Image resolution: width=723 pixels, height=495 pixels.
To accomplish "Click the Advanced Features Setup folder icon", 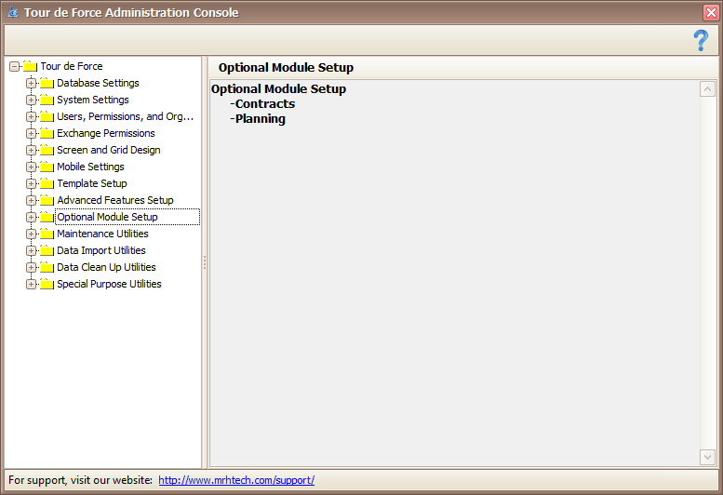I will [47, 200].
